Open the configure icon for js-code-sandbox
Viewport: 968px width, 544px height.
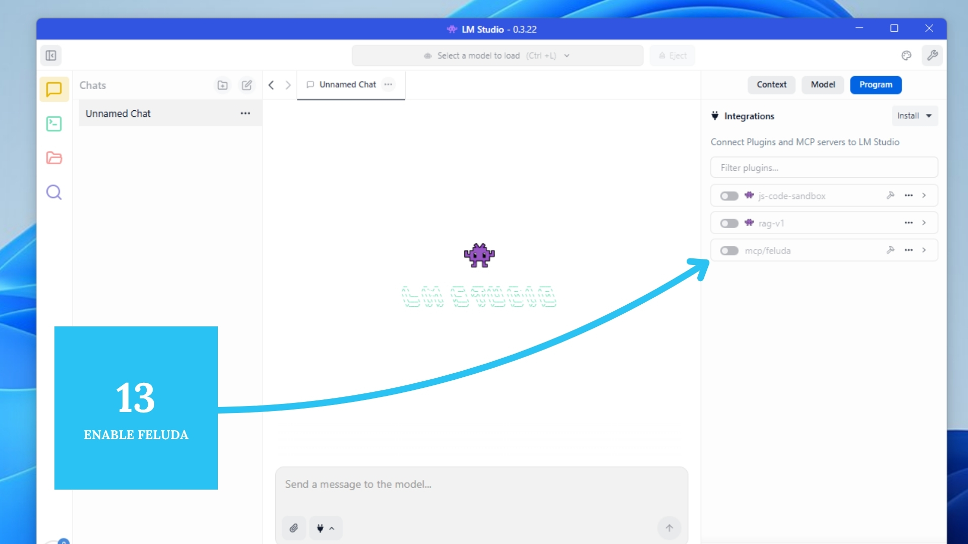(890, 195)
